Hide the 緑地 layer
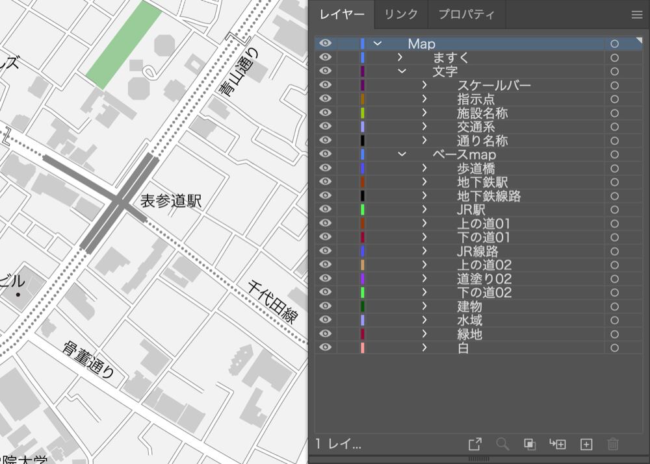The height and width of the screenshot is (464, 650). [326, 334]
